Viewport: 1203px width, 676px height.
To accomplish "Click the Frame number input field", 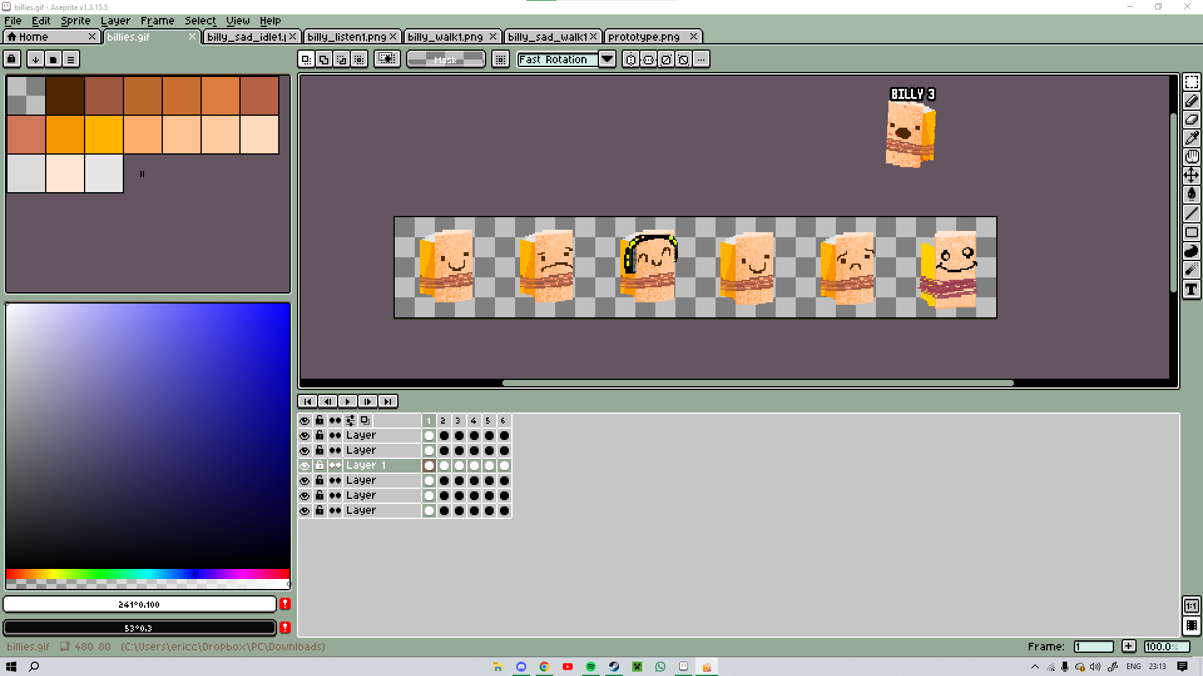I will (1093, 647).
